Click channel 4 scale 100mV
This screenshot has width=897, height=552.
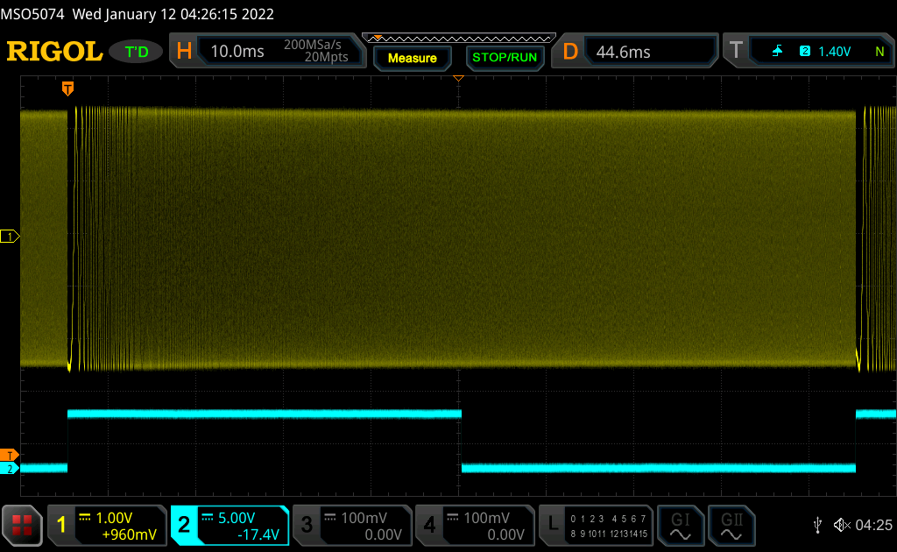(486, 518)
